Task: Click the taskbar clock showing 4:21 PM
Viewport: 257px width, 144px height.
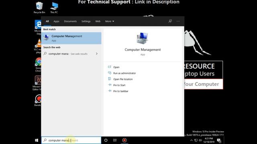Action: coord(209,140)
